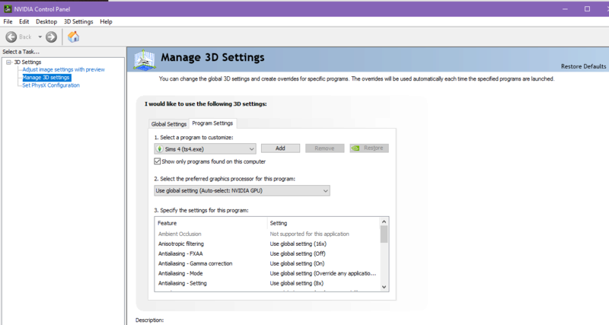The image size is (609, 325).
Task: Switch to the Global Settings tab
Action: (x=169, y=124)
